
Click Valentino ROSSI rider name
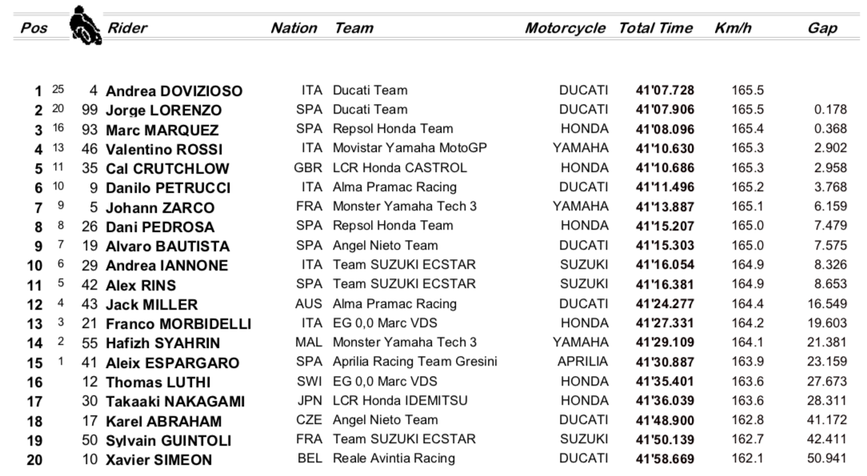[x=165, y=150]
